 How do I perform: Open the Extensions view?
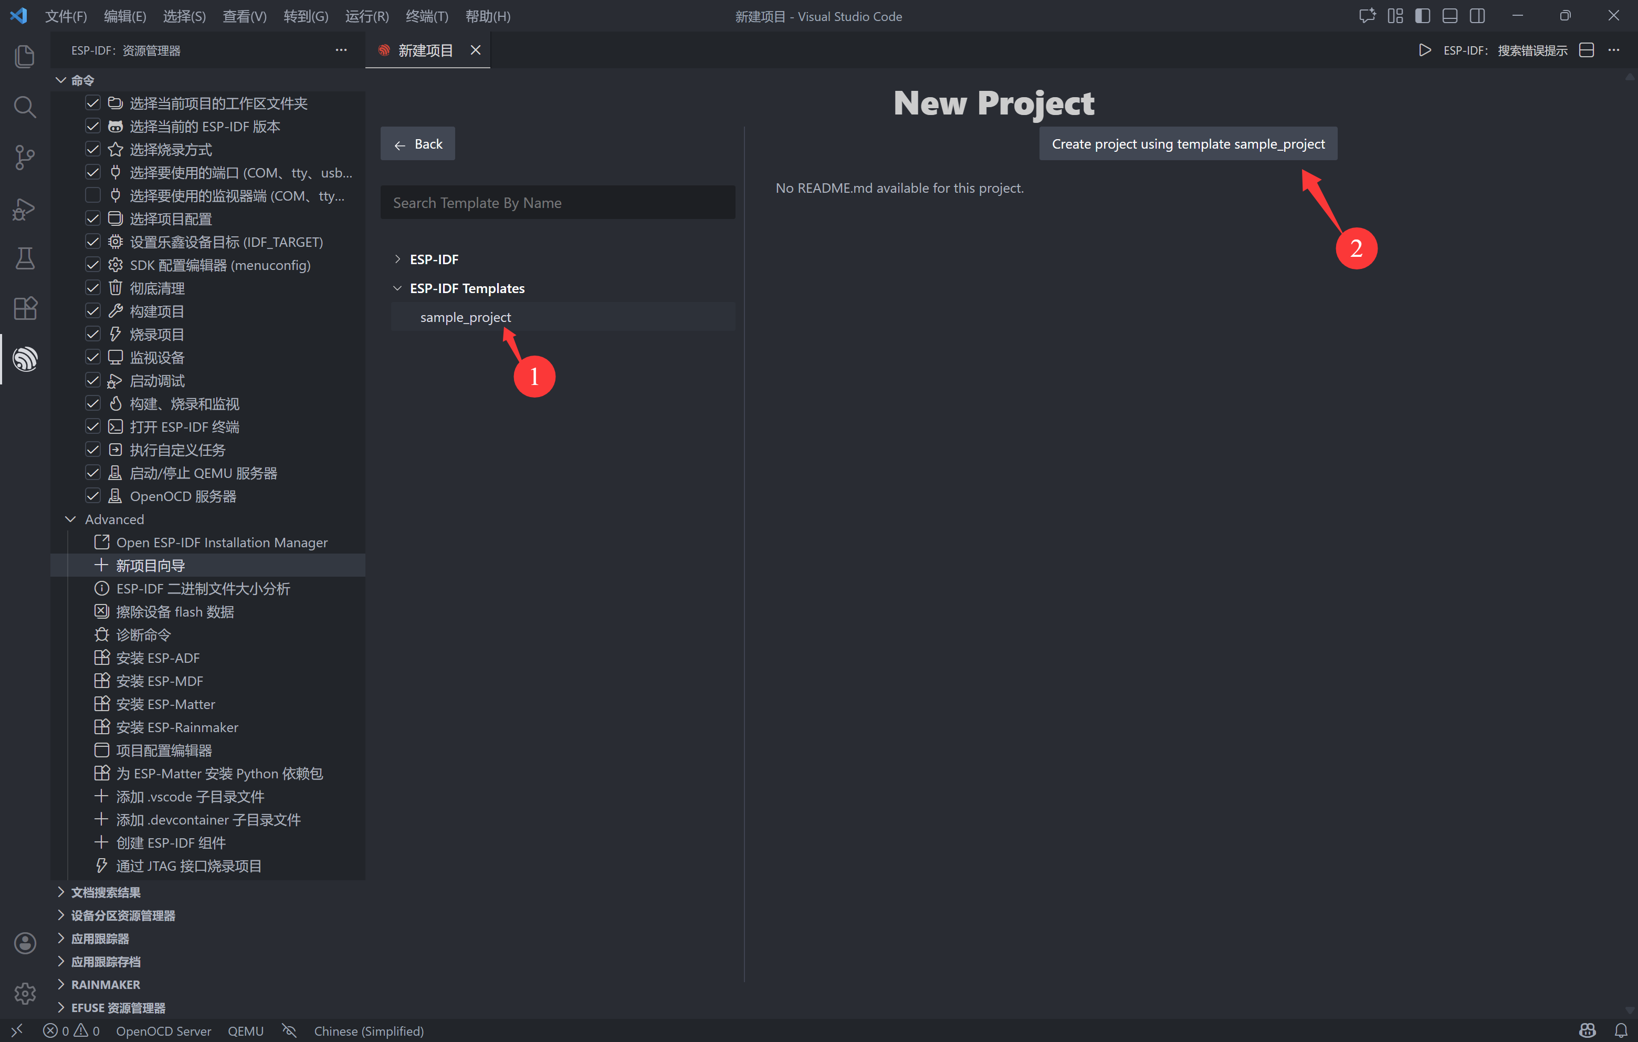tap(25, 308)
